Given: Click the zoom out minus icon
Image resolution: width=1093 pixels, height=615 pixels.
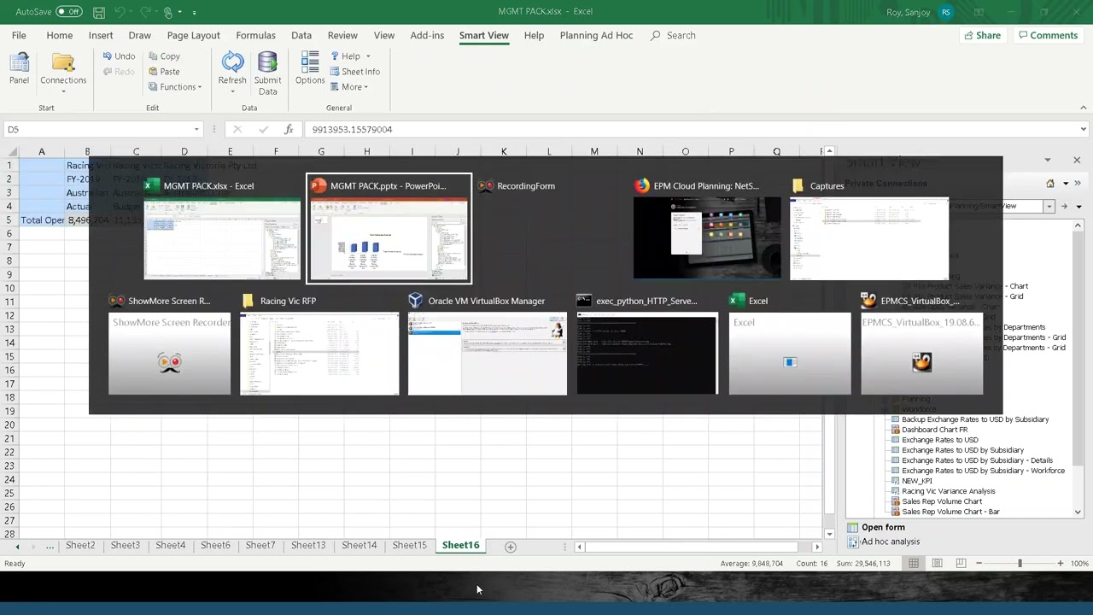Looking at the screenshot, I should (x=979, y=563).
